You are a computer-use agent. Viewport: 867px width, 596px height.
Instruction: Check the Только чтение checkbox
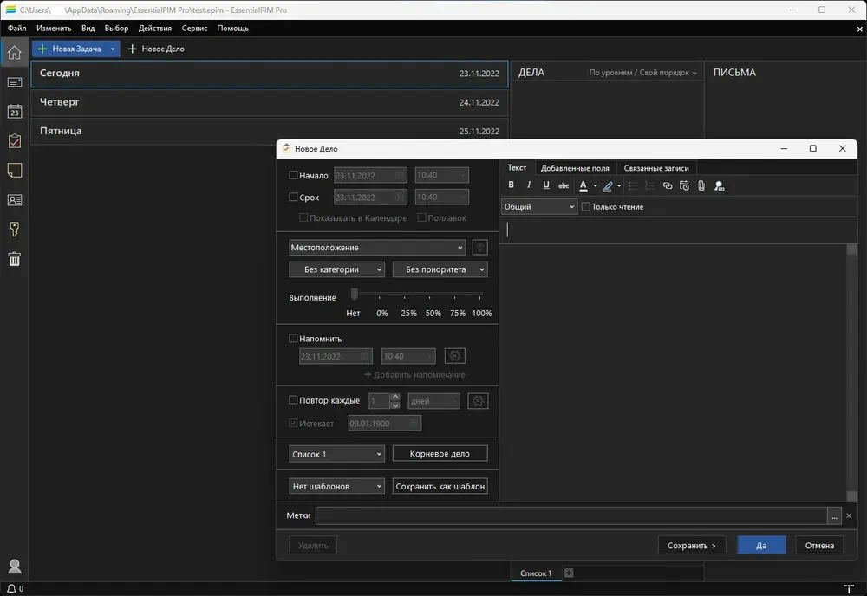tap(585, 206)
